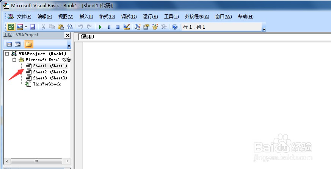The width and height of the screenshot is (331, 169).
Task: Open the Toolbox icon
Action: pyautogui.click(x=163, y=27)
